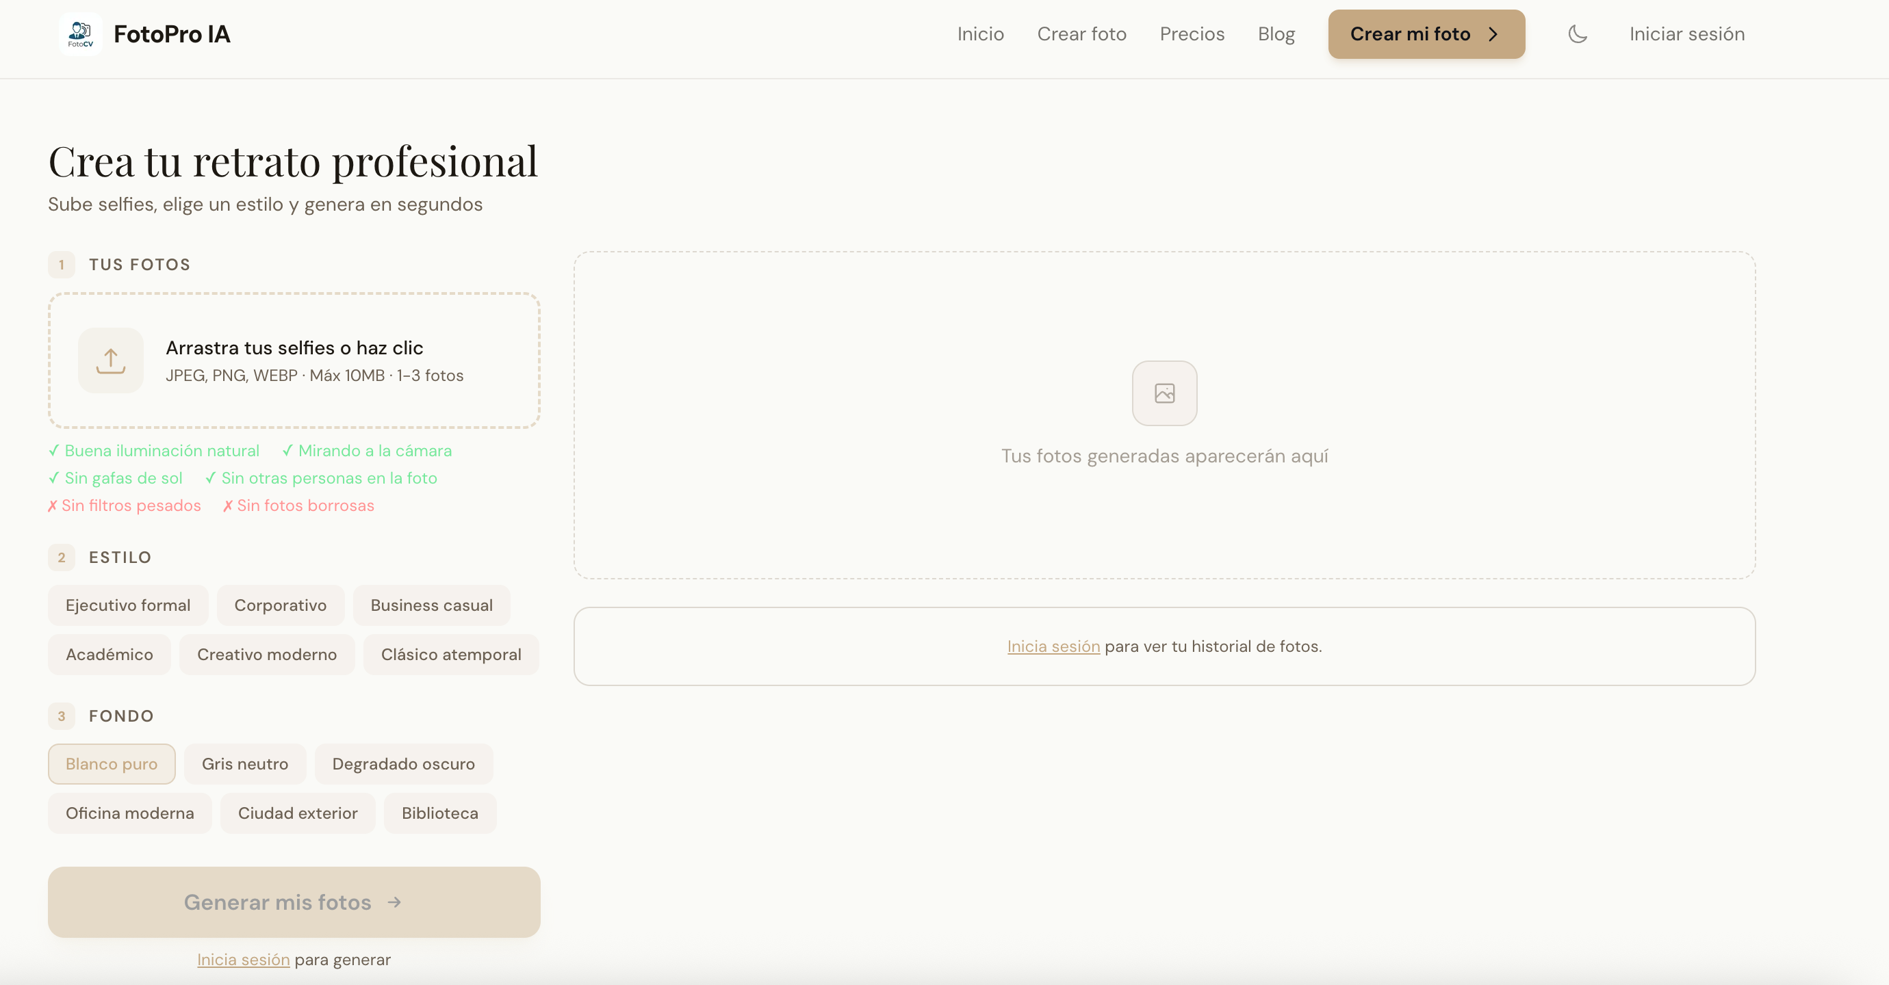
Task: Choose Gris neutro background
Action: click(245, 763)
